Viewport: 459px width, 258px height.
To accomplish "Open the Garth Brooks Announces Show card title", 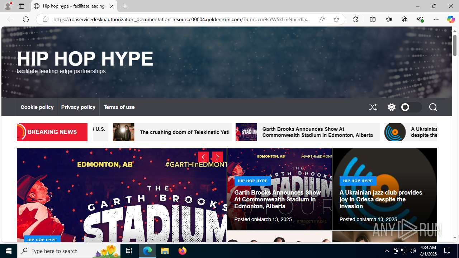I will pyautogui.click(x=277, y=199).
